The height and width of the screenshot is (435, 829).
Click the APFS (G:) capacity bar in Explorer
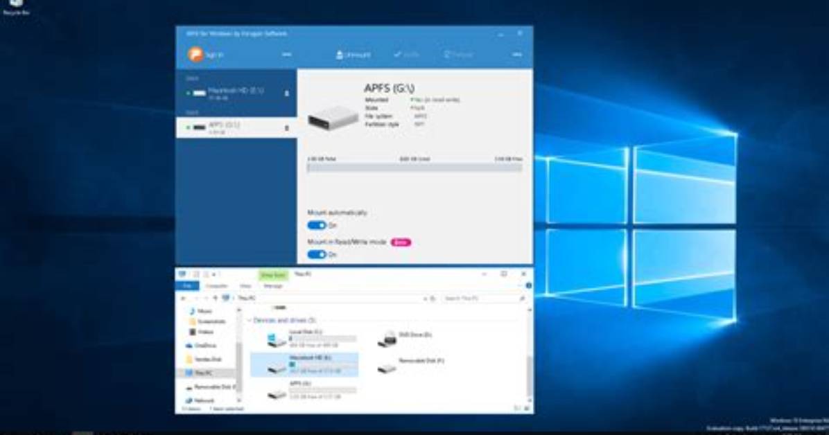(322, 390)
